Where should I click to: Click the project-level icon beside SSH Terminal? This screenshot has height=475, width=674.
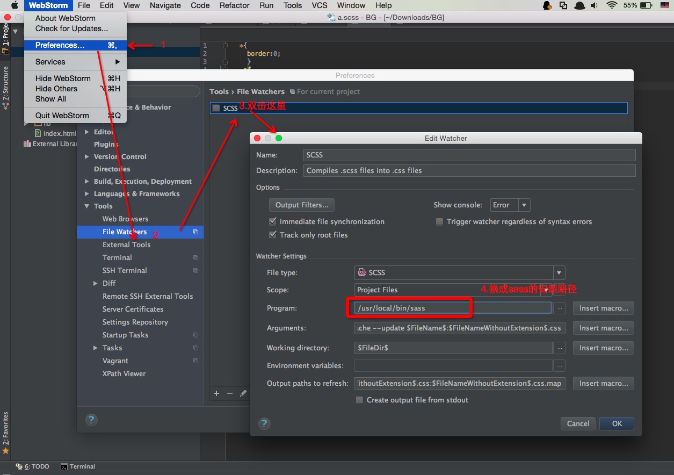point(196,271)
